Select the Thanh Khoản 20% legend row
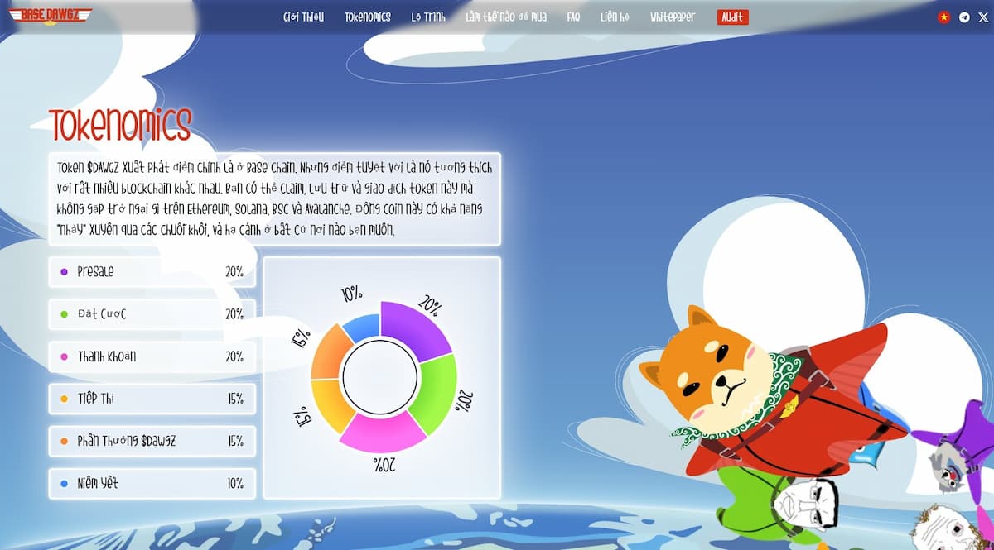 click(x=152, y=356)
